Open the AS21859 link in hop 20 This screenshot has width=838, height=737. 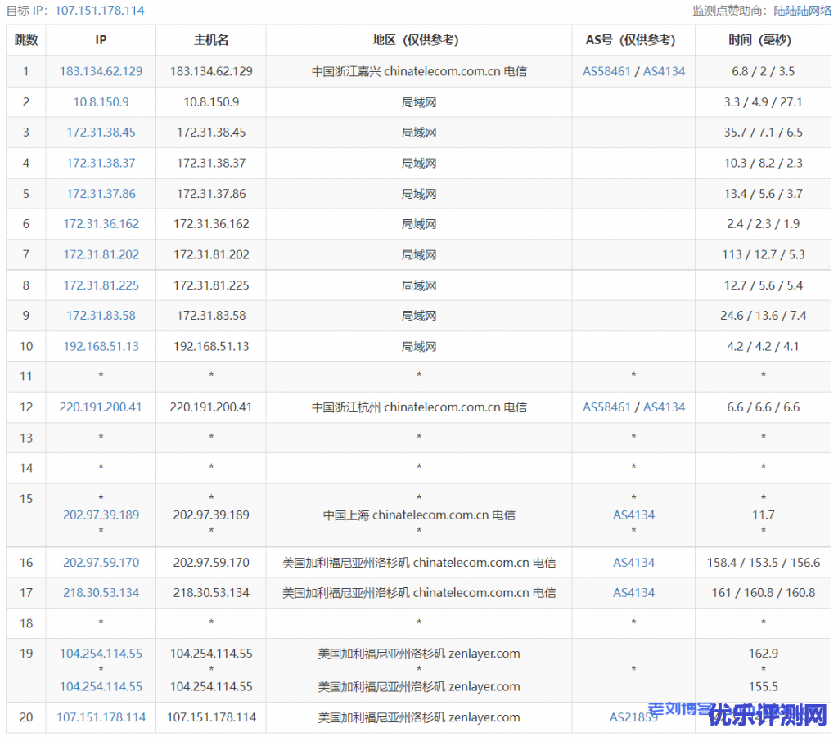(633, 717)
